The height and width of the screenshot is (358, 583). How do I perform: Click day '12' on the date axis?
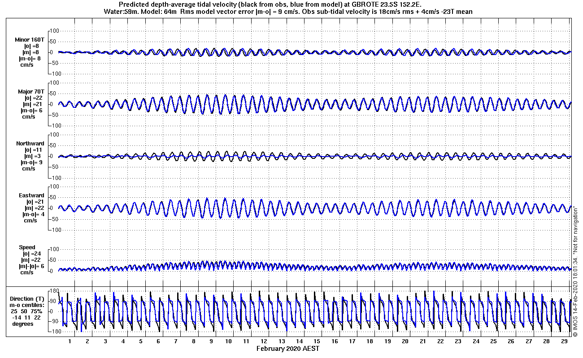pyautogui.click(x=264, y=341)
